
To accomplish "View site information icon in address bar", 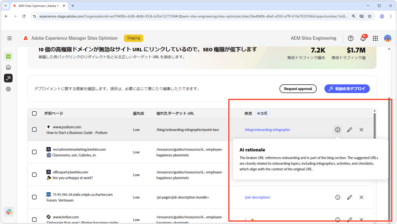I will coord(34,16).
